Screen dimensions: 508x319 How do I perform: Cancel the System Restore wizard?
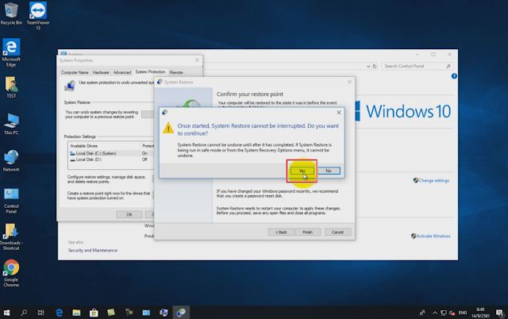(337, 232)
